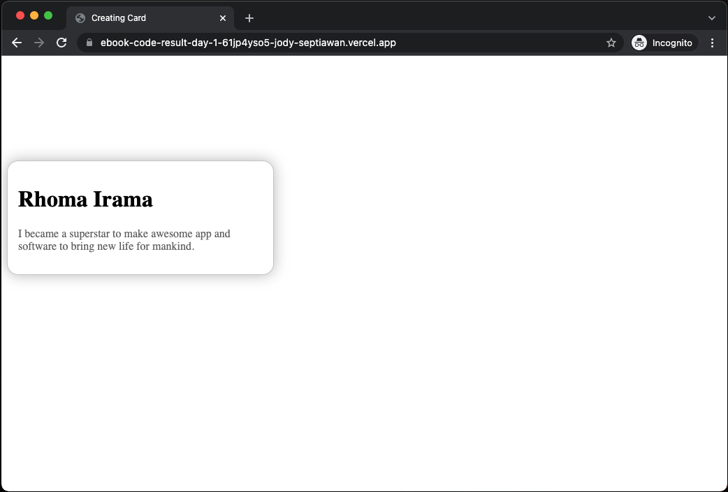Reload the current page
Viewport: 728px width, 492px height.
coord(61,43)
